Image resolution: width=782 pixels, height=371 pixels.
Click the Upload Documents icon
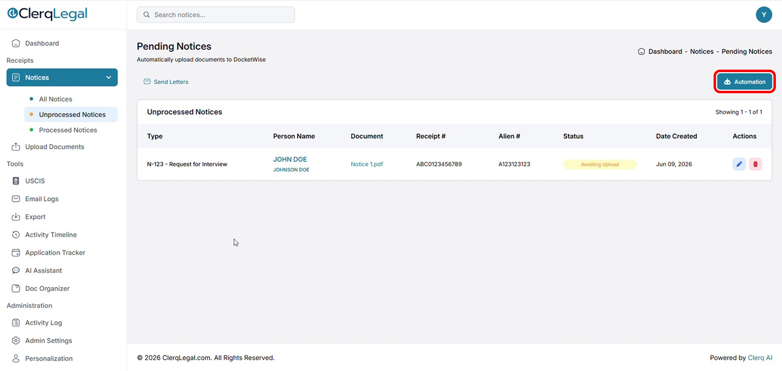[x=16, y=147]
